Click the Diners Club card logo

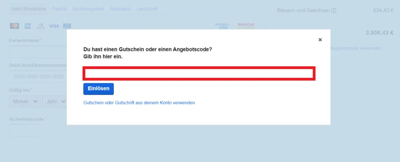(41, 26)
